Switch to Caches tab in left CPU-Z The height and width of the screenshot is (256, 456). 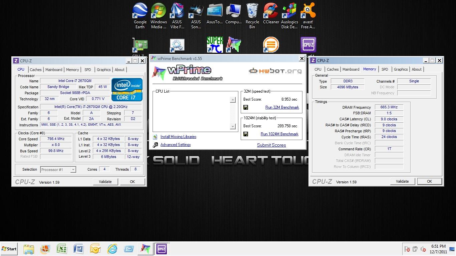coord(36,70)
